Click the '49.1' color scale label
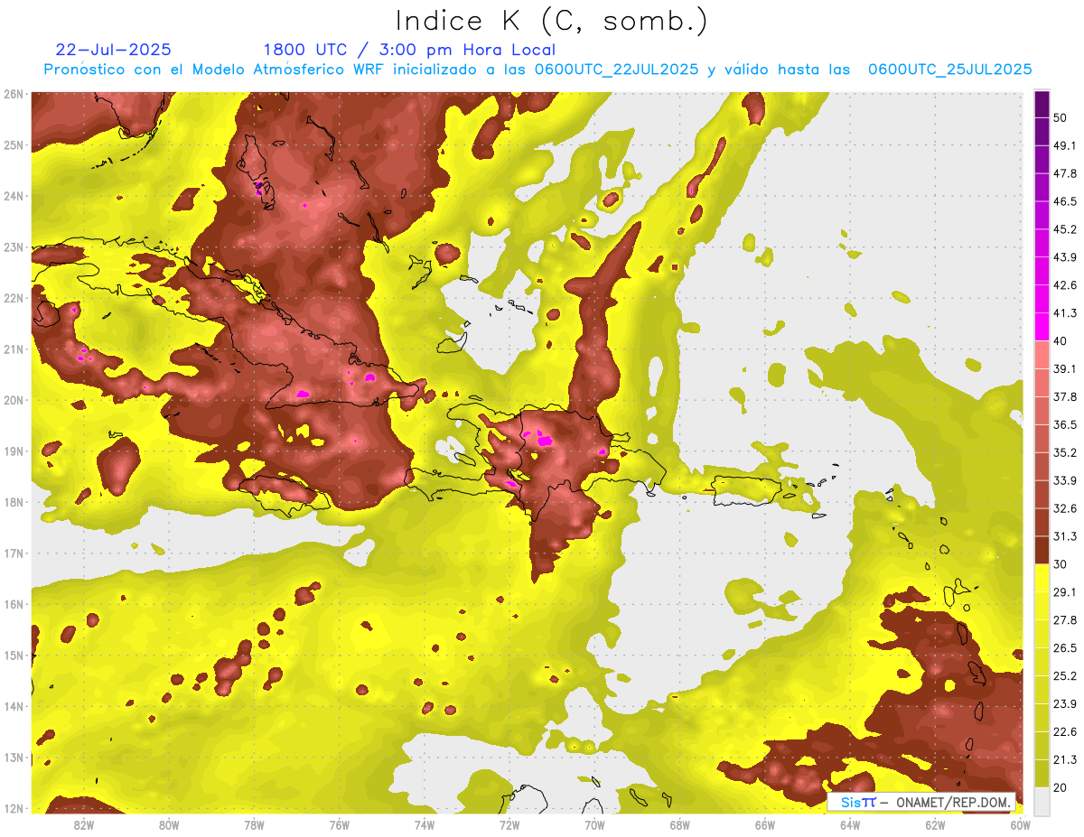The height and width of the screenshot is (837, 1084). point(1065,145)
